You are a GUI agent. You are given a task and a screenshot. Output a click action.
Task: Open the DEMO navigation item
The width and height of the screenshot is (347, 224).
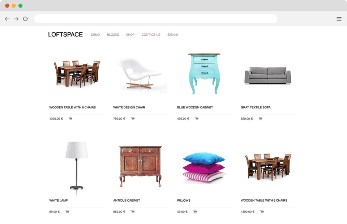click(x=95, y=35)
